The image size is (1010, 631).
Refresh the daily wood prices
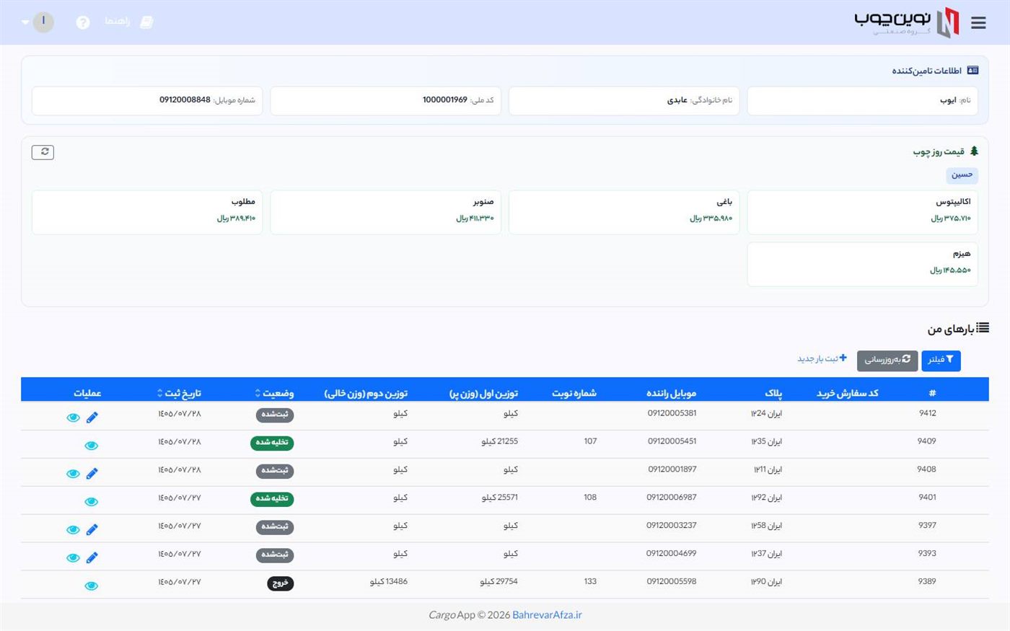(x=43, y=152)
